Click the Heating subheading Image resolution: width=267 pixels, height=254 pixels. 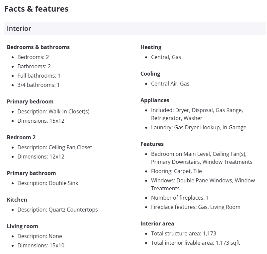[151, 47]
